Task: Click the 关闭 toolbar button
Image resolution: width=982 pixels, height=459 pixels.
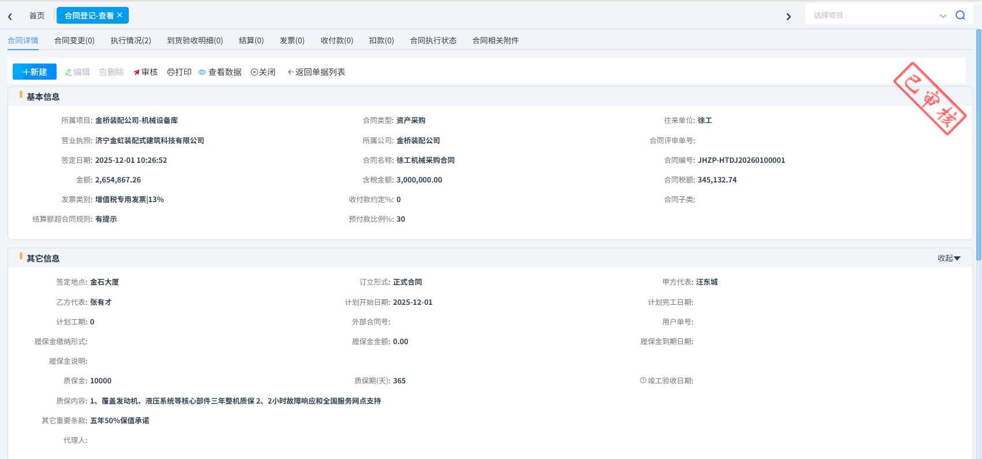Action: tap(263, 72)
